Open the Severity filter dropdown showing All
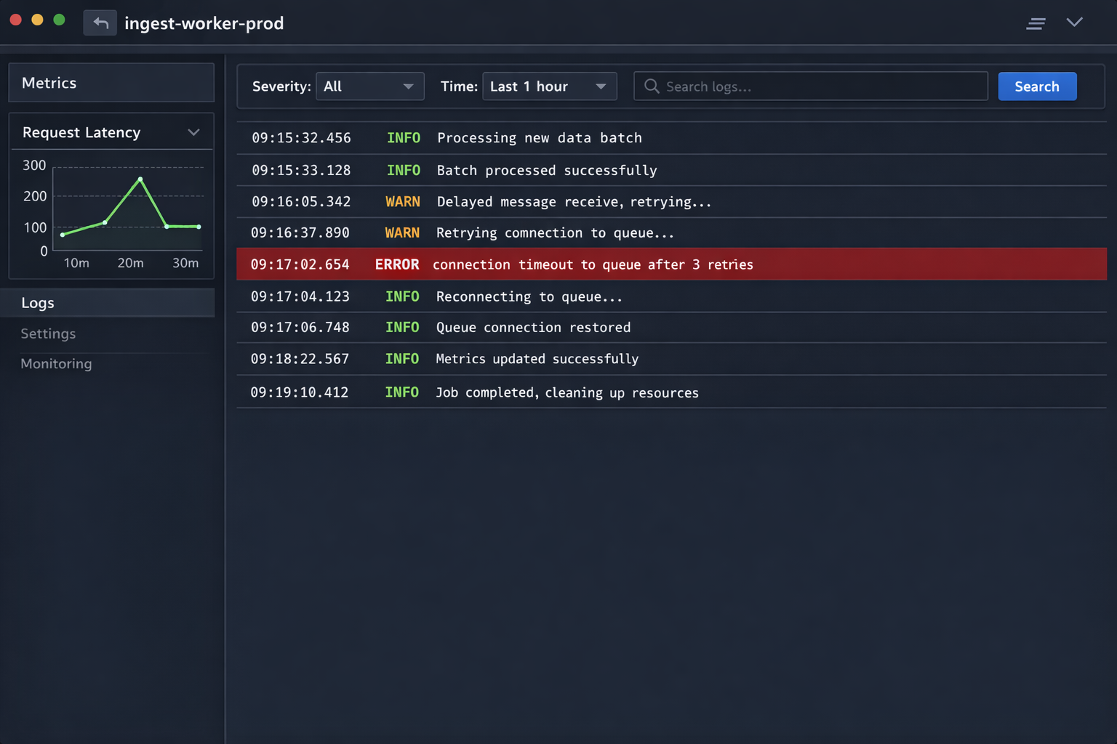The width and height of the screenshot is (1117, 744). 369,86
